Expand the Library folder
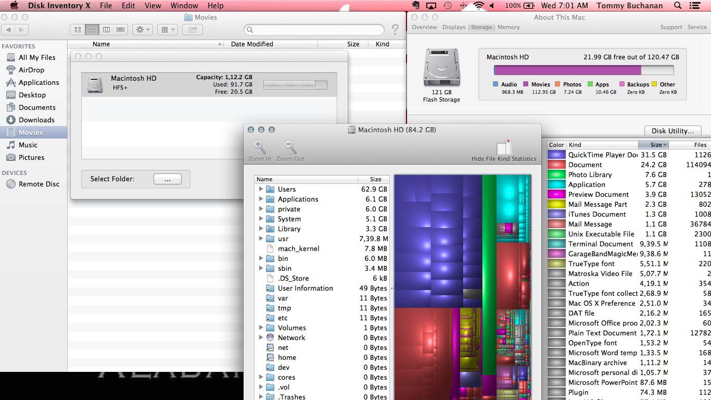This screenshot has height=400, width=711. tap(261, 229)
